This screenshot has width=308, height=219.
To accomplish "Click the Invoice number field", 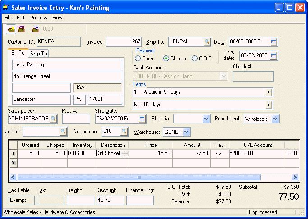I will click(124, 42).
